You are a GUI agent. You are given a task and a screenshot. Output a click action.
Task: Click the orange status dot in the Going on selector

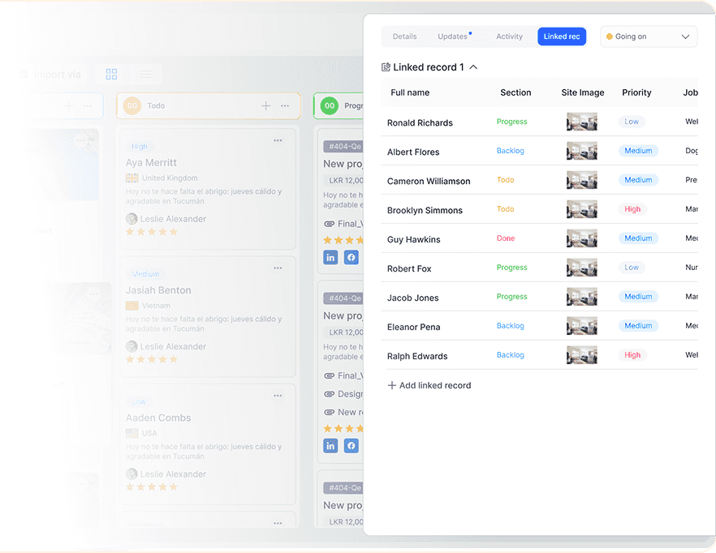coord(609,36)
